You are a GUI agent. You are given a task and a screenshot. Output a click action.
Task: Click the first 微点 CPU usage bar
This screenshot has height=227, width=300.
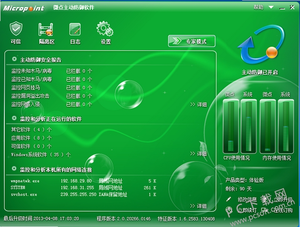point(231,126)
